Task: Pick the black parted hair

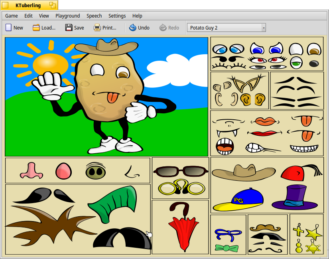Action: pos(122,238)
